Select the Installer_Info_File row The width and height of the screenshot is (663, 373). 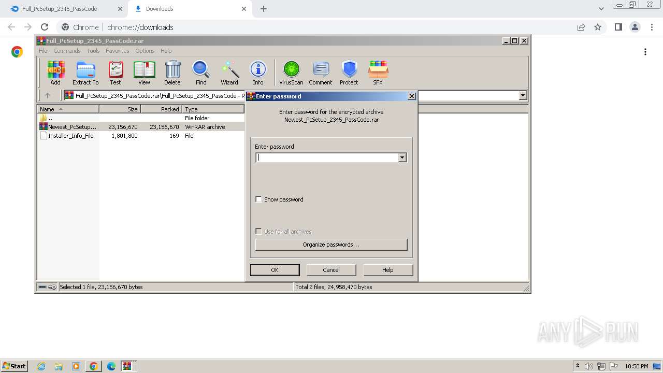[141, 136]
